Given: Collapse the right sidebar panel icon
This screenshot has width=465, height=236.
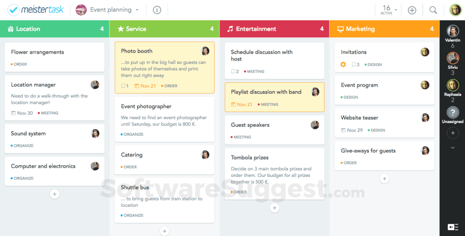Looking at the screenshot, I should [453, 227].
